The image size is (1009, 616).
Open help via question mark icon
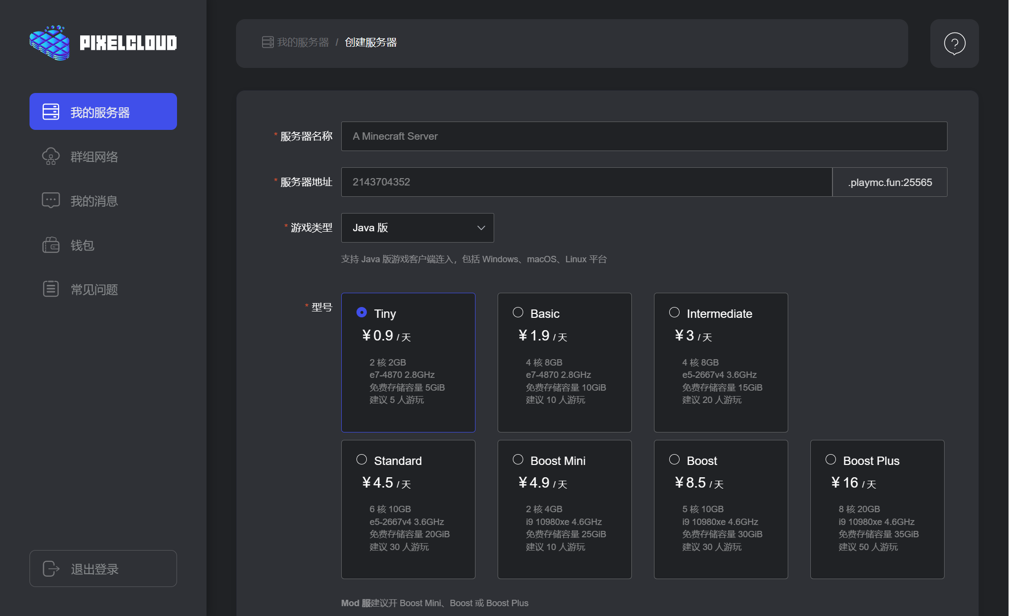click(x=954, y=44)
